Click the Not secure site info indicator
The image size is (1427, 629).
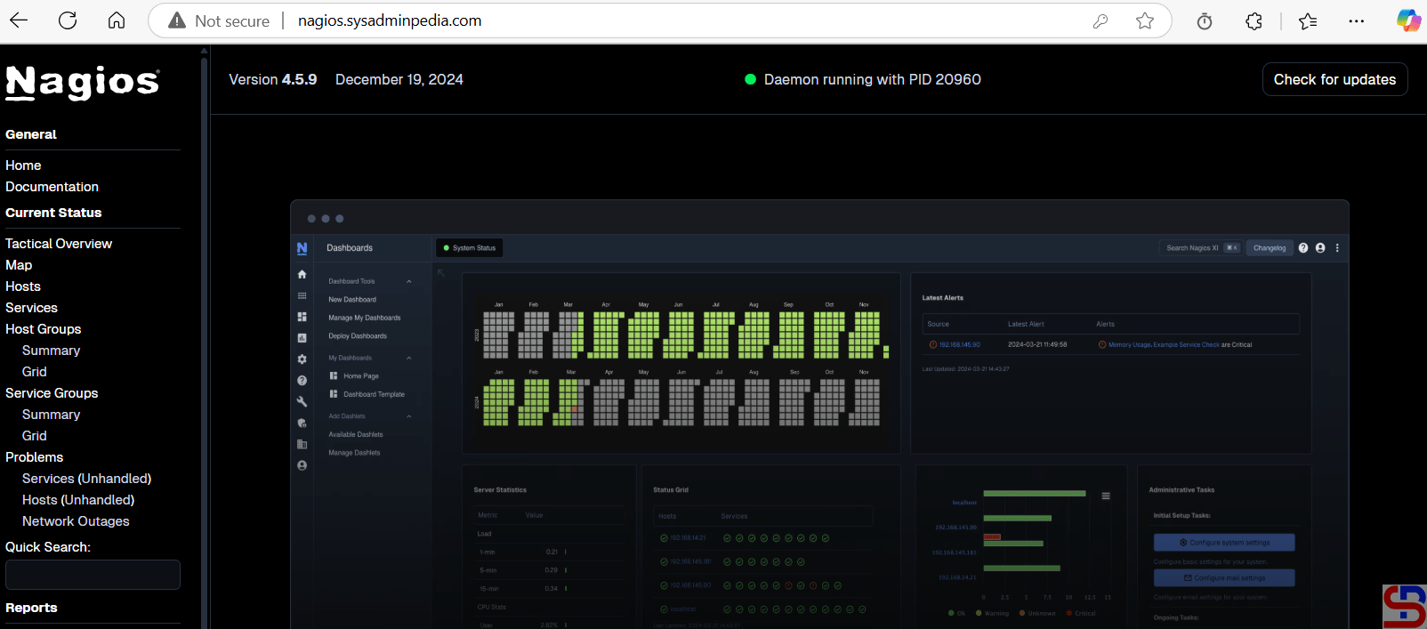219,20
